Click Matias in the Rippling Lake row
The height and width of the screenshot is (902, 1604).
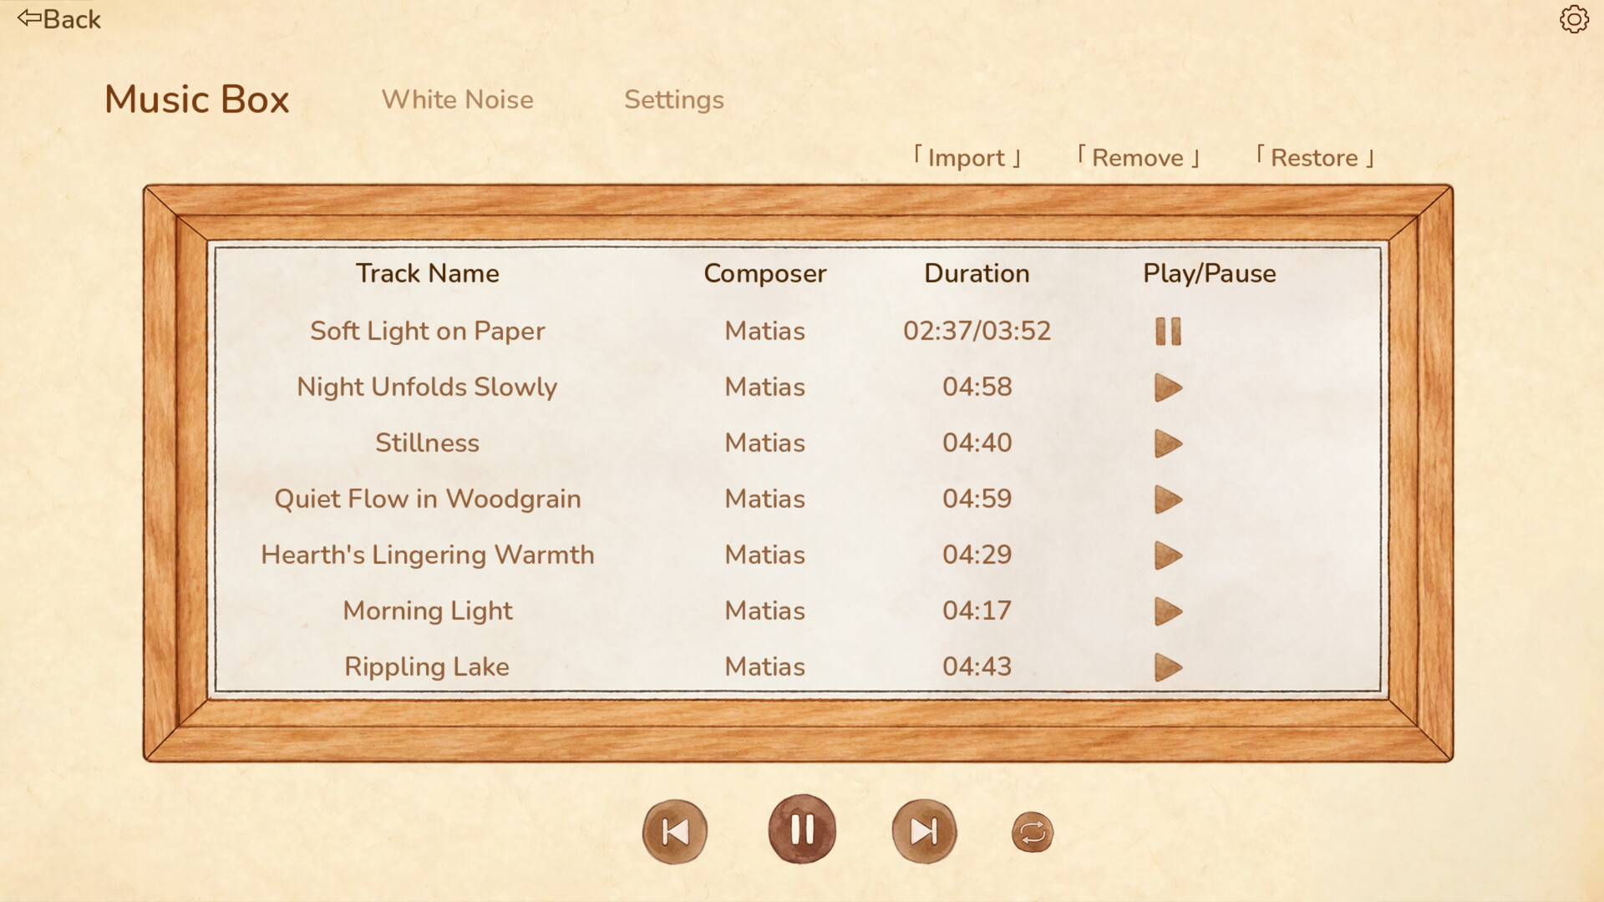(x=764, y=666)
